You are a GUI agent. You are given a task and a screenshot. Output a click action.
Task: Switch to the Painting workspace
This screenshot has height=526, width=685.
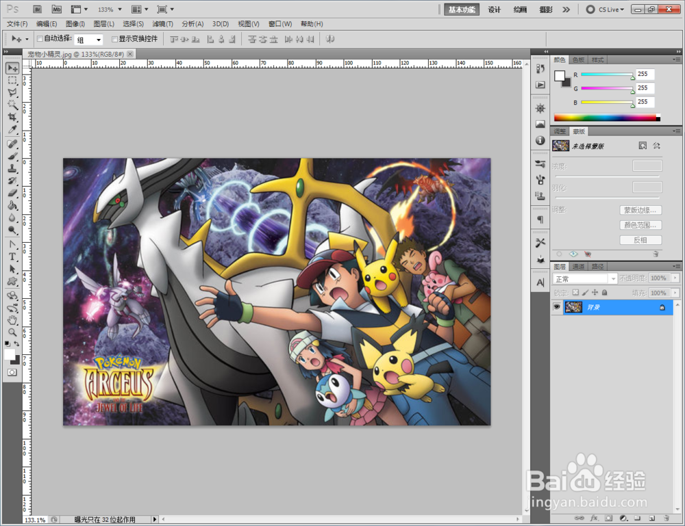coord(520,10)
